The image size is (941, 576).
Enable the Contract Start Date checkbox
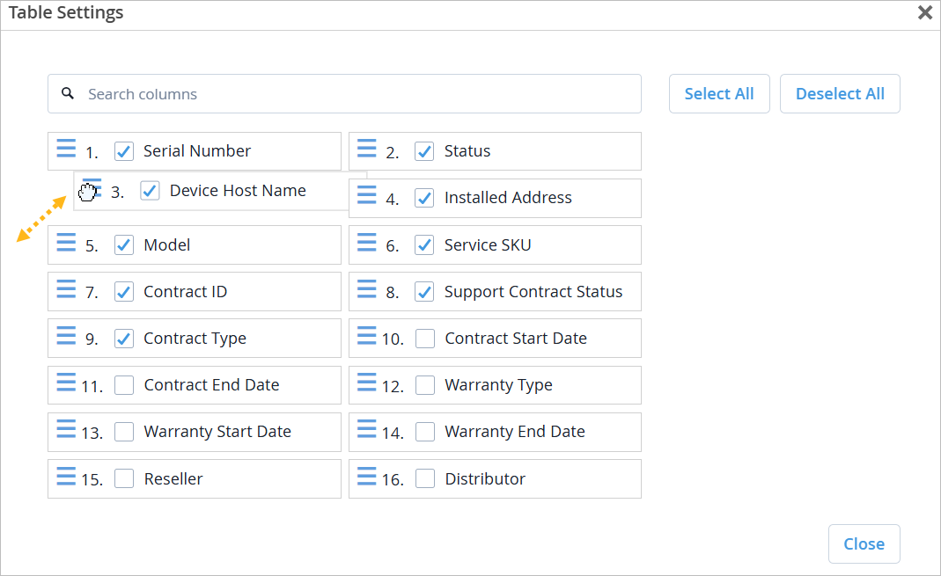click(x=425, y=339)
